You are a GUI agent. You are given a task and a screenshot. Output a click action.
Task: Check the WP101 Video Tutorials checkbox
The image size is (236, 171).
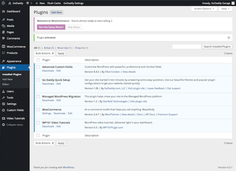point(38,123)
